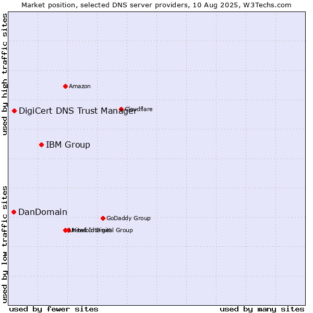Click the chart title mentioning W3Techs.com

click(156, 5)
